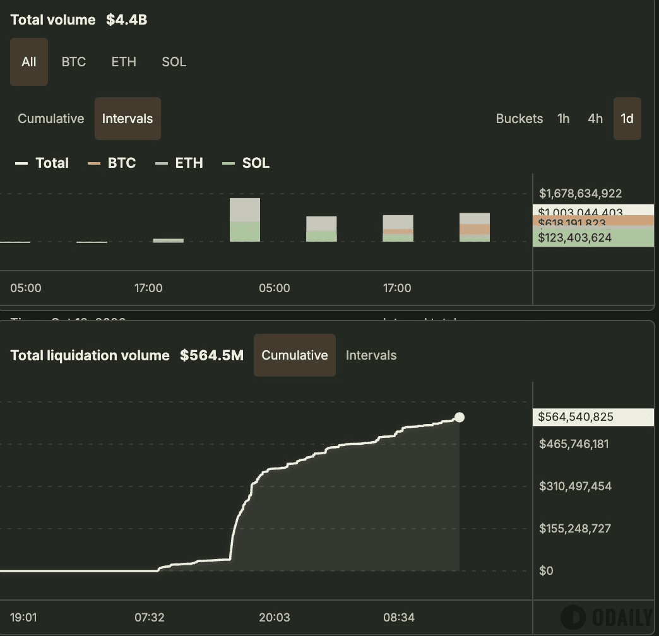Click the 20:03 time axis label
The height and width of the screenshot is (636, 659).
[x=275, y=617]
